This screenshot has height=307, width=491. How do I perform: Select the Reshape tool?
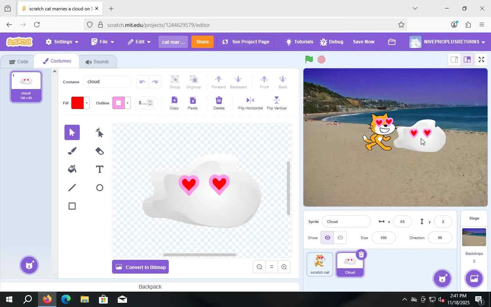pos(99,132)
